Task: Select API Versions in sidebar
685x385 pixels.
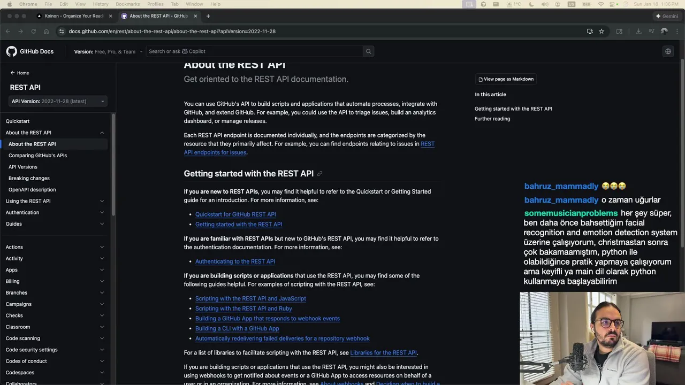Action: coord(23,167)
